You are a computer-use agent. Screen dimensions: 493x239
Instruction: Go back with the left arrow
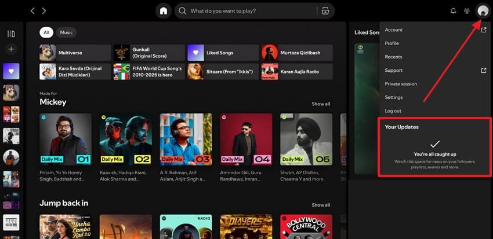[32, 11]
